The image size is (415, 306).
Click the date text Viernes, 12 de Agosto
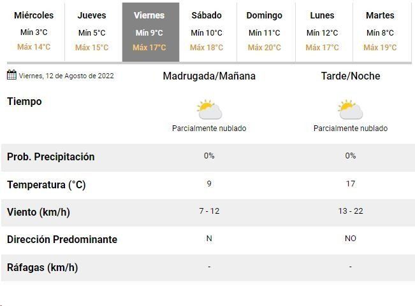pyautogui.click(x=66, y=76)
